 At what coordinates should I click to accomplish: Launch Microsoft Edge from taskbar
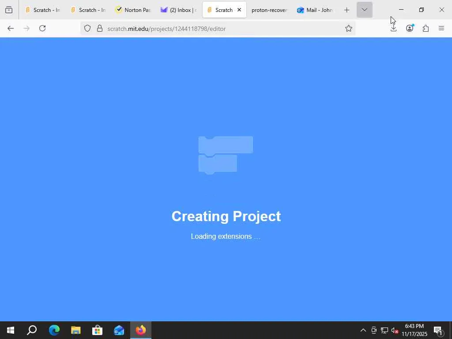tap(54, 330)
